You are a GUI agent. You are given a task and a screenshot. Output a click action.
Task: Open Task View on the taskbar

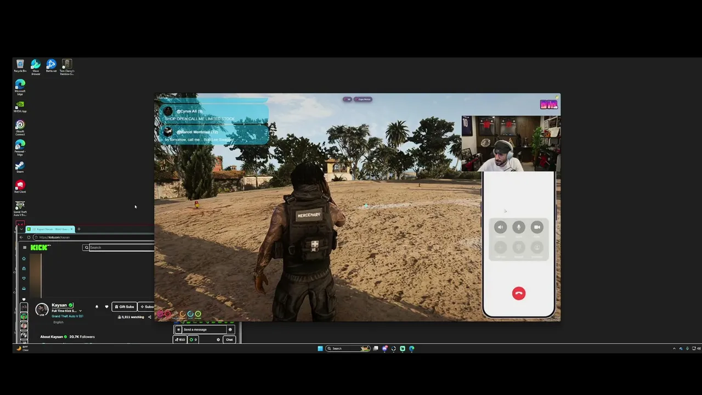click(x=376, y=348)
